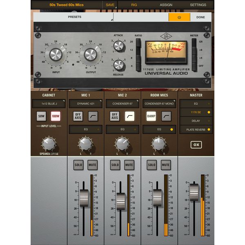This screenshot has width=245, height=245.
Task: Open the 1x12 BLUE J cabinet selector
Action: click(49, 104)
